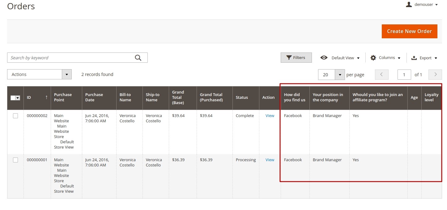Viewport: 447px width, 210px height.
Task: Click the Export upload icon
Action: 414,58
